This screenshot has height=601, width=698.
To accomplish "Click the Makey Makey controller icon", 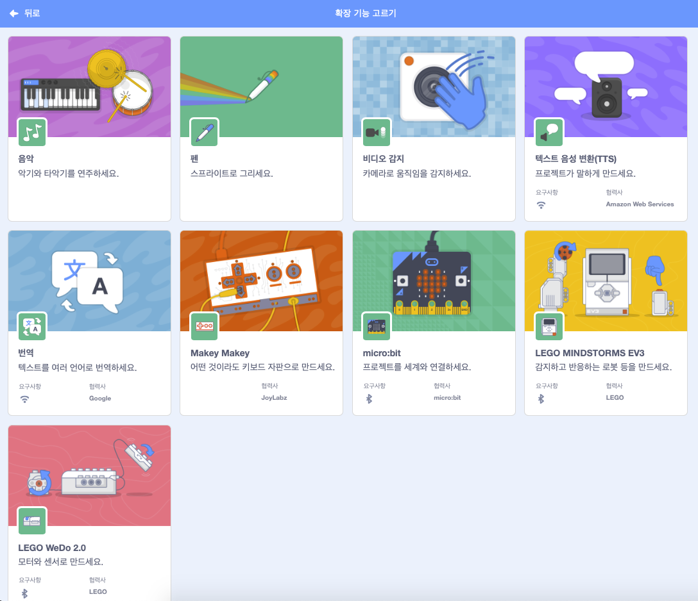I will [204, 326].
